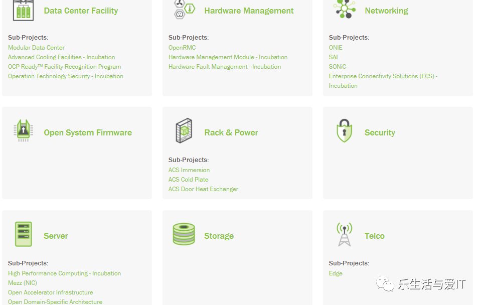Screen dimensions: 481x305
Task: Click Sub-Projects label in Networking card
Action: pyautogui.click(x=349, y=38)
